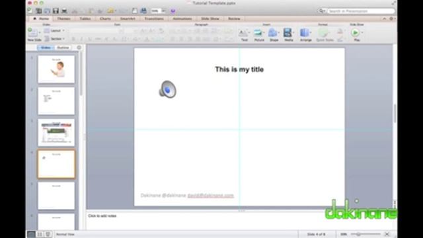Click the Section icon in Slides group

click(x=47, y=39)
